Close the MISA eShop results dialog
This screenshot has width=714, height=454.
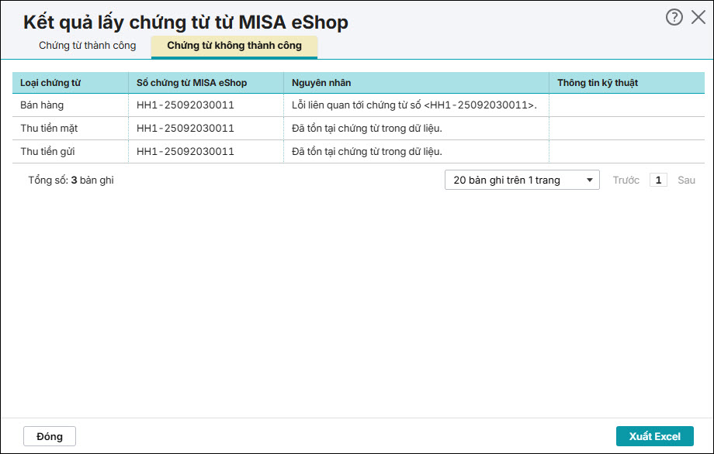pyautogui.click(x=698, y=17)
